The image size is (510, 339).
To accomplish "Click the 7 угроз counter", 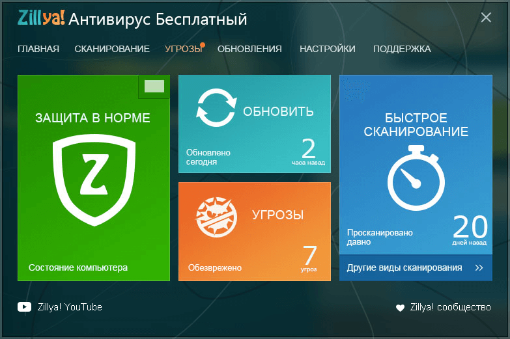I will pyautogui.click(x=309, y=258).
